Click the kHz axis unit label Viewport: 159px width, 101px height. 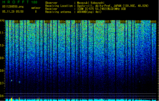(x=2, y=20)
